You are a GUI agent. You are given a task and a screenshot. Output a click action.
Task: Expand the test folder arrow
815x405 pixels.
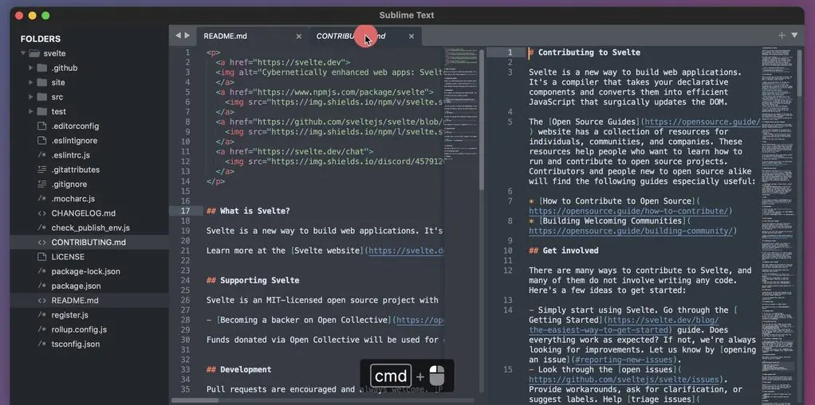(x=30, y=111)
